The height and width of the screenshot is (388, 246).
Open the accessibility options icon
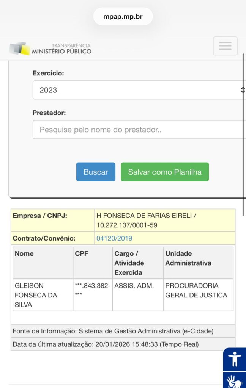pos(234,359)
